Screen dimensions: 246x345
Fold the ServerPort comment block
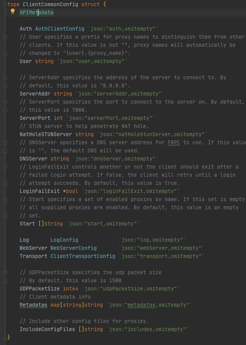coord(5,102)
